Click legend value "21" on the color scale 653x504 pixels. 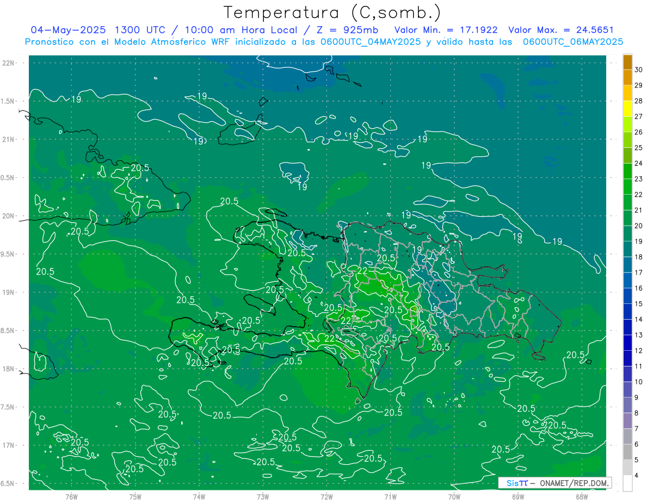tap(639, 210)
